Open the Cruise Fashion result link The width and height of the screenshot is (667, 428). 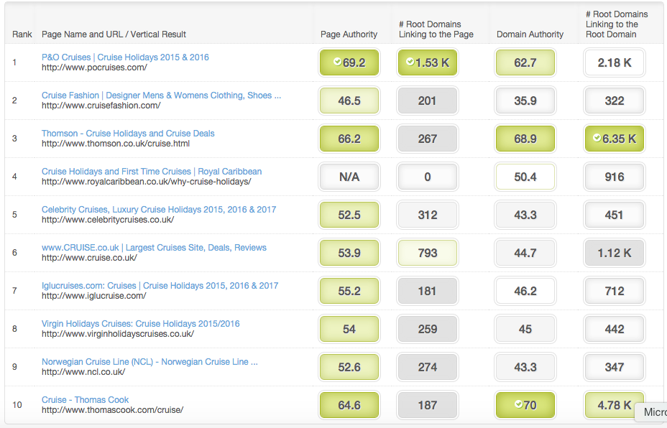[x=161, y=96]
